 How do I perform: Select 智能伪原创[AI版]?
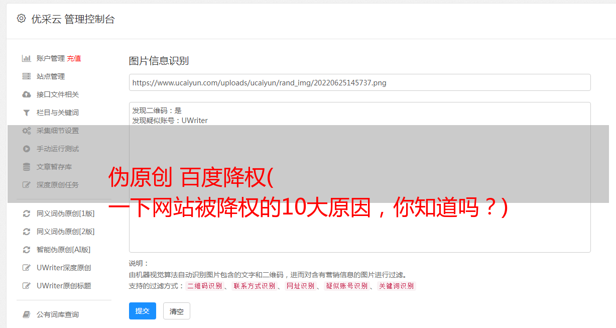64,250
